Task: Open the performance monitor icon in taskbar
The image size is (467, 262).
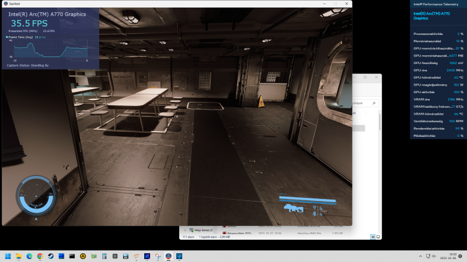Action: 179,256
